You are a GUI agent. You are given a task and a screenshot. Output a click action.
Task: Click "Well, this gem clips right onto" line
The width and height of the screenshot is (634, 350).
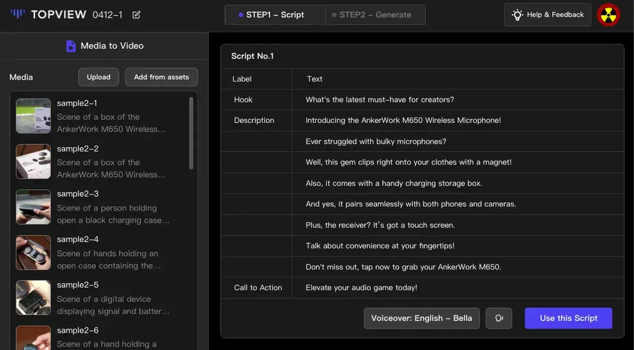(408, 162)
